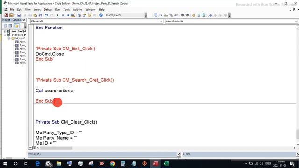Open the Add-Ins menu
This screenshot has height=168, width=299.
pyautogui.click(x=78, y=9)
